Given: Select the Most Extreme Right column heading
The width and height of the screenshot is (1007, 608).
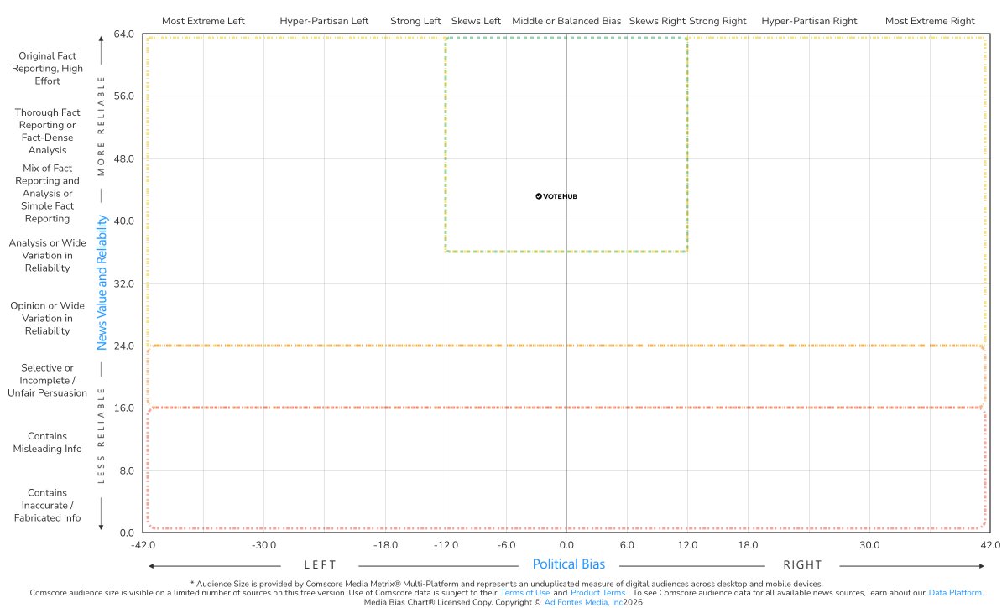Looking at the screenshot, I should [930, 21].
